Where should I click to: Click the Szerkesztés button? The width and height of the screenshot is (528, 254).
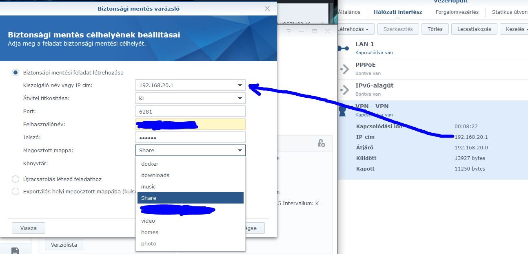coord(398,29)
